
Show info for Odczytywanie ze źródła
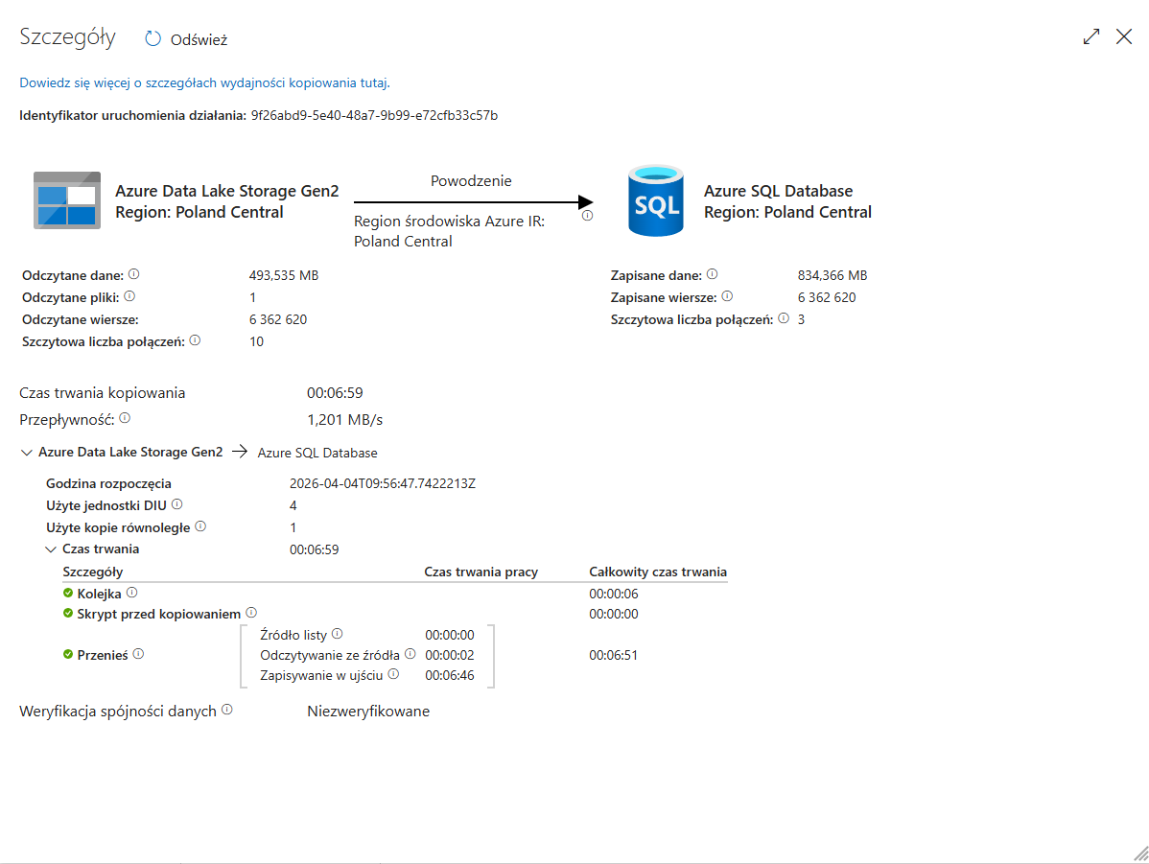(410, 654)
